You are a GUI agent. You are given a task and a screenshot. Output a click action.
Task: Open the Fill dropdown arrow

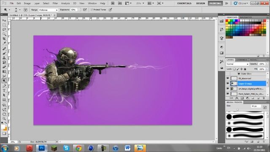tap(267, 69)
